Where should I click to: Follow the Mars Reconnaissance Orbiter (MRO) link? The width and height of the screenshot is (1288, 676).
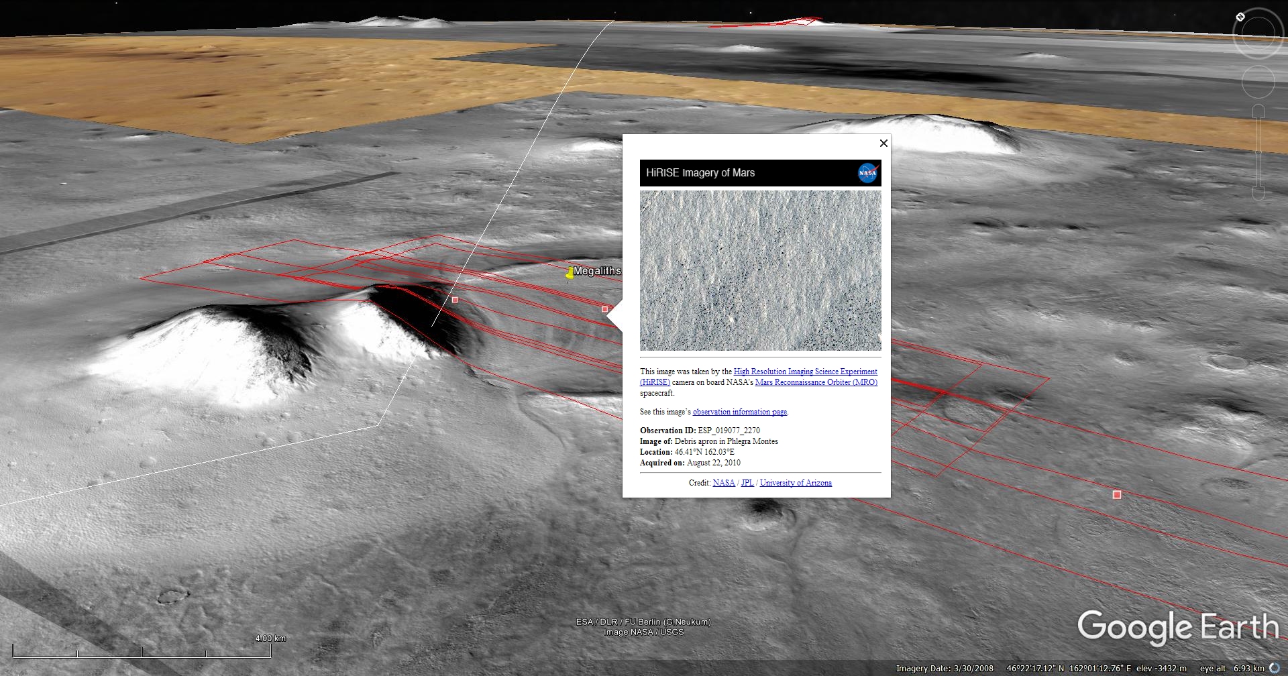coord(816,382)
